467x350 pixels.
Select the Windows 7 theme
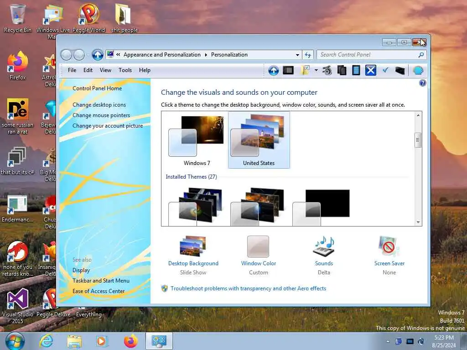click(x=197, y=140)
